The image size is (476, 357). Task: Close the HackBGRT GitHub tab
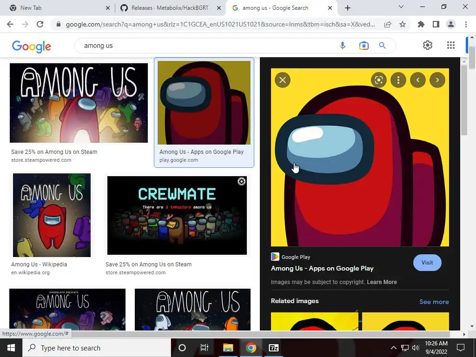pyautogui.click(x=219, y=8)
